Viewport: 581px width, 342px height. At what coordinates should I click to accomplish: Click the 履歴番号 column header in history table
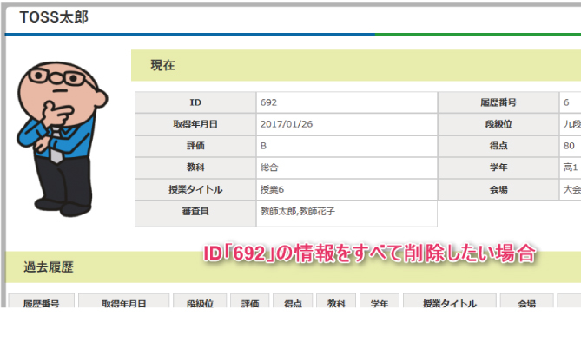(41, 301)
